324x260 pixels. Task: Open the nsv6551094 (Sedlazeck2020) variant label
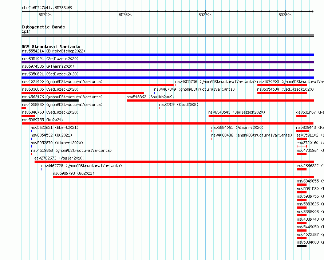point(50,59)
